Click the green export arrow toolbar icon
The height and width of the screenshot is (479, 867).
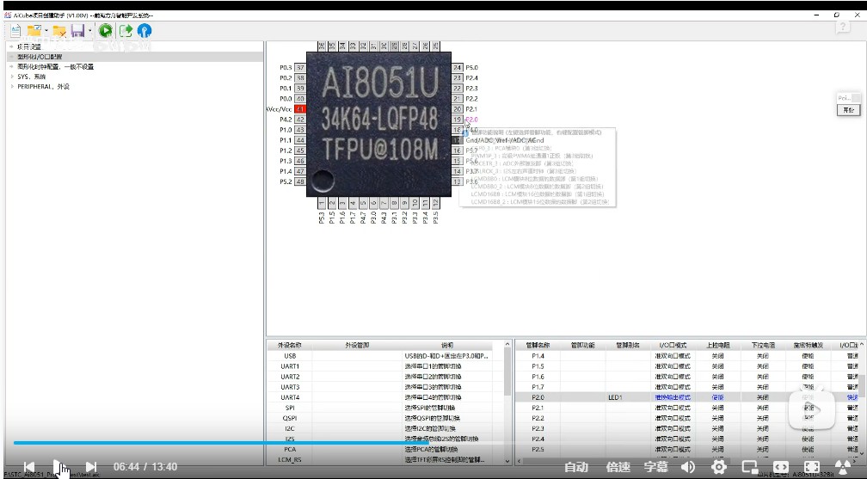[126, 31]
